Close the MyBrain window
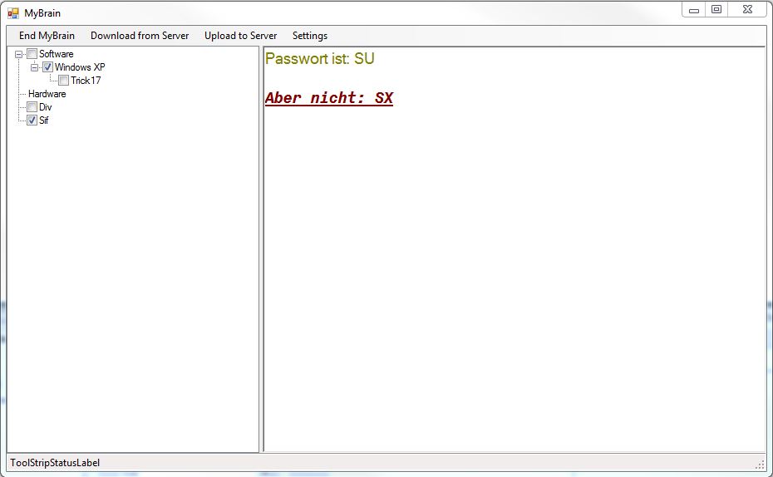 pyautogui.click(x=747, y=10)
